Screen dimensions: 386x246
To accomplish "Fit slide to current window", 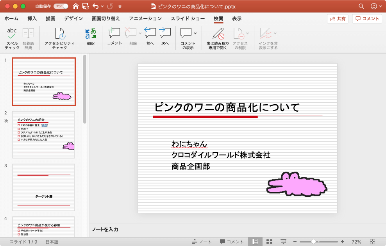I will click(x=372, y=242).
